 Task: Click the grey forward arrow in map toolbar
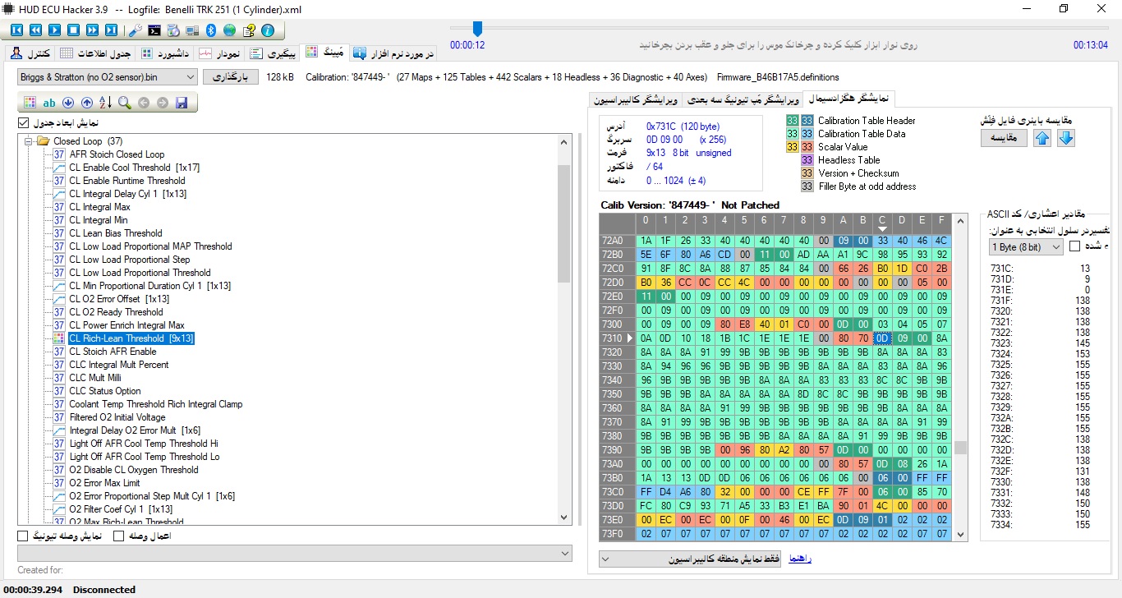163,103
